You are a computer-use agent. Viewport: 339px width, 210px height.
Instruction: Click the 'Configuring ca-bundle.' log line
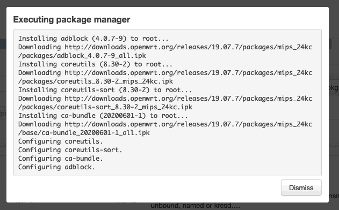pyautogui.click(x=61, y=158)
